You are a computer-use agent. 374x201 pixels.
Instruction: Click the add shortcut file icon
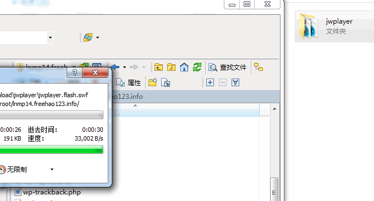(x=166, y=82)
